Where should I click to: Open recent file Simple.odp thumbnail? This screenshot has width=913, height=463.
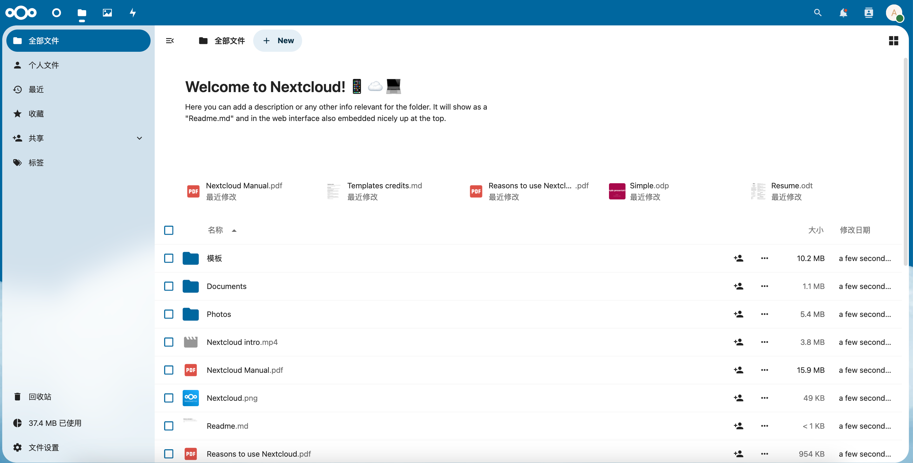click(x=617, y=191)
